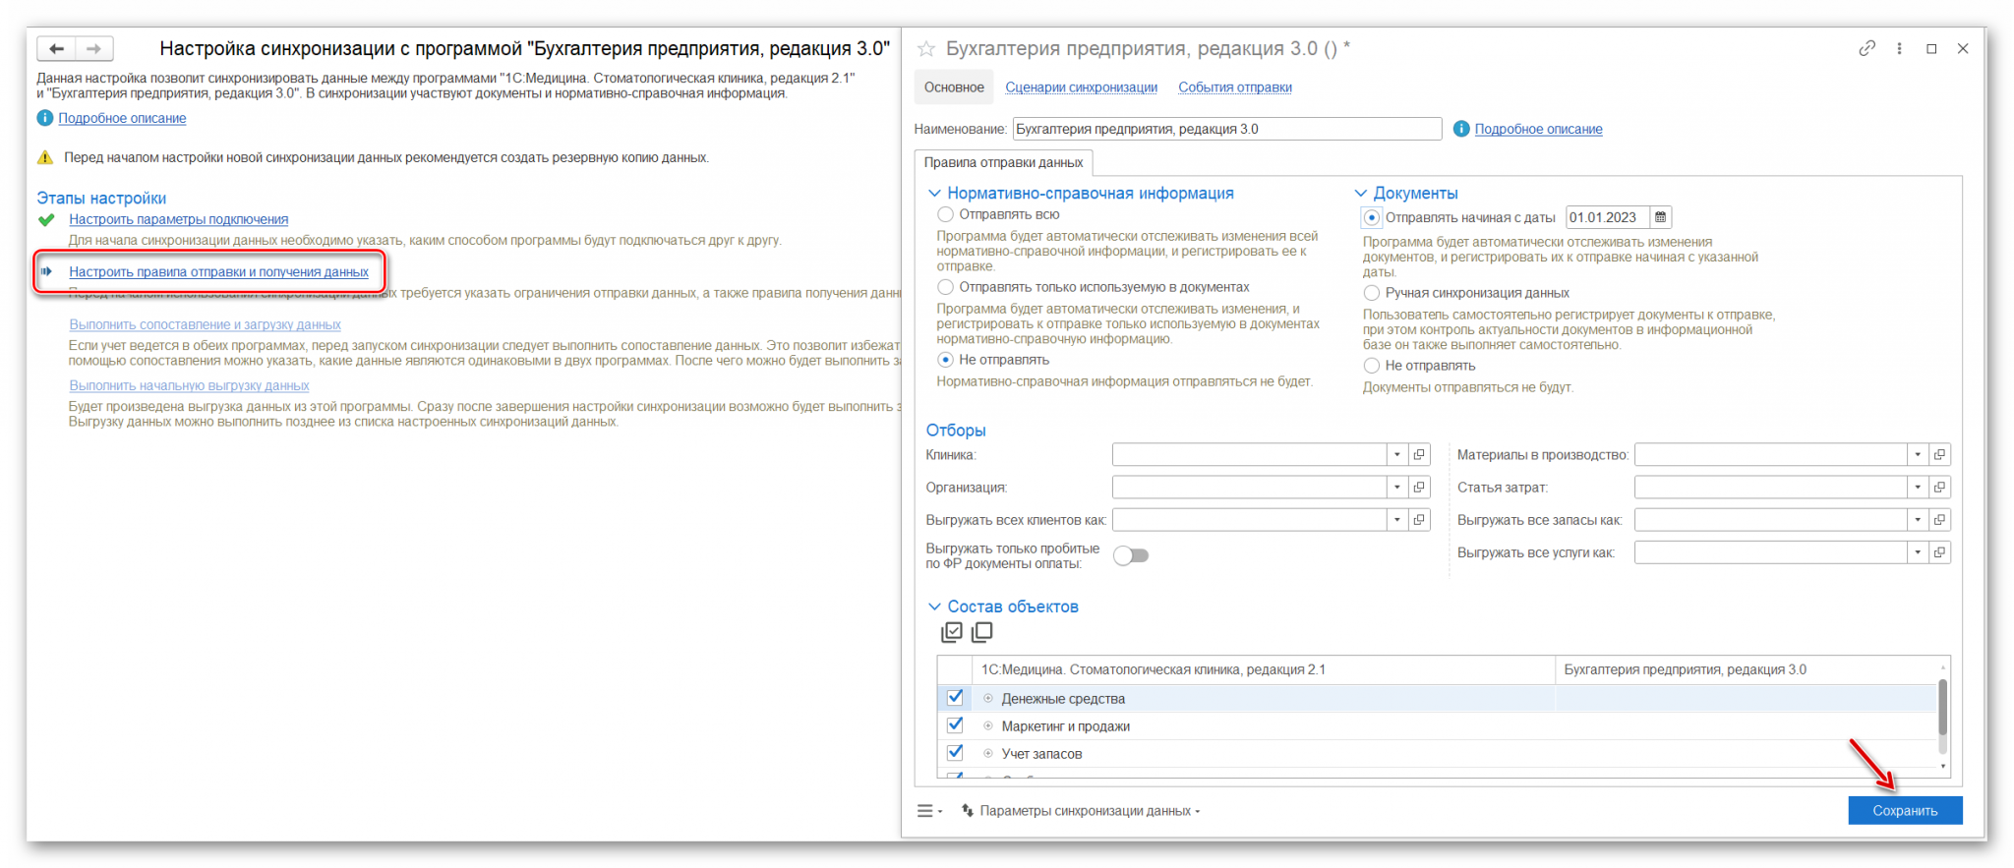The height and width of the screenshot is (868, 2014).
Task: Switch to the Основное tab
Action: [x=954, y=87]
